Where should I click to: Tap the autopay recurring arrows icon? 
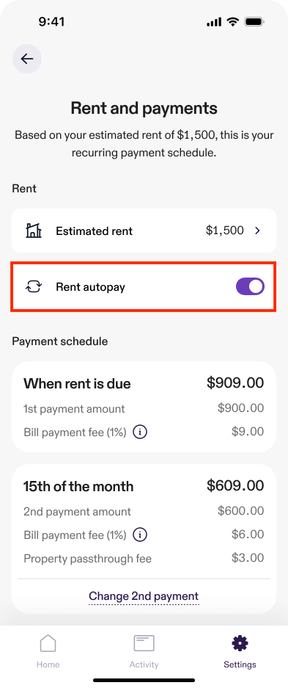pyautogui.click(x=34, y=287)
